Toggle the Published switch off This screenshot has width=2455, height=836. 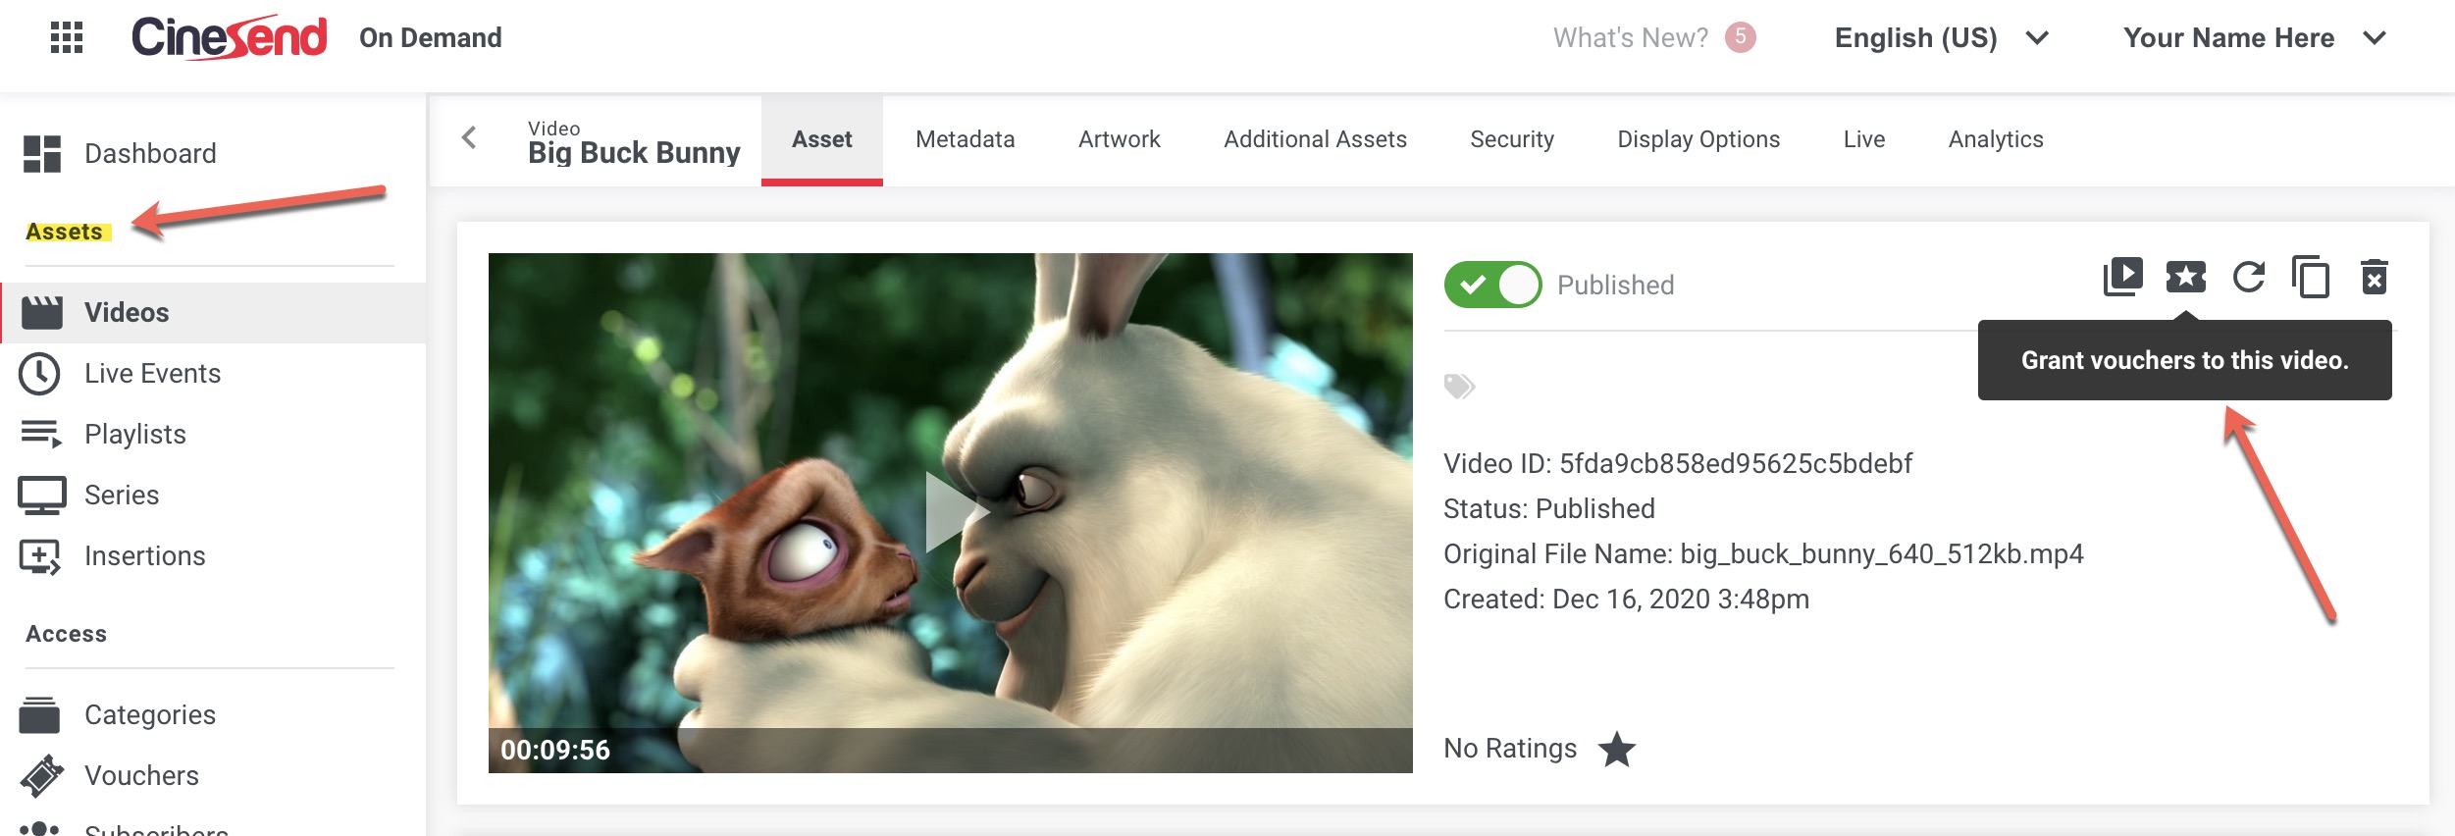point(1492,285)
